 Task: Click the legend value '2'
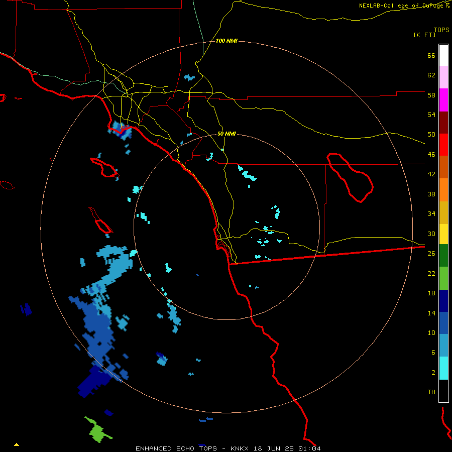(x=433, y=372)
